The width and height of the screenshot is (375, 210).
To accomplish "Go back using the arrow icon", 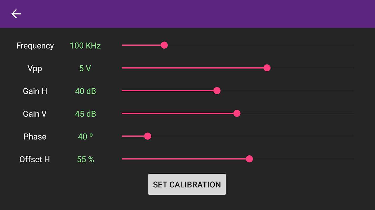I will 16,14.
